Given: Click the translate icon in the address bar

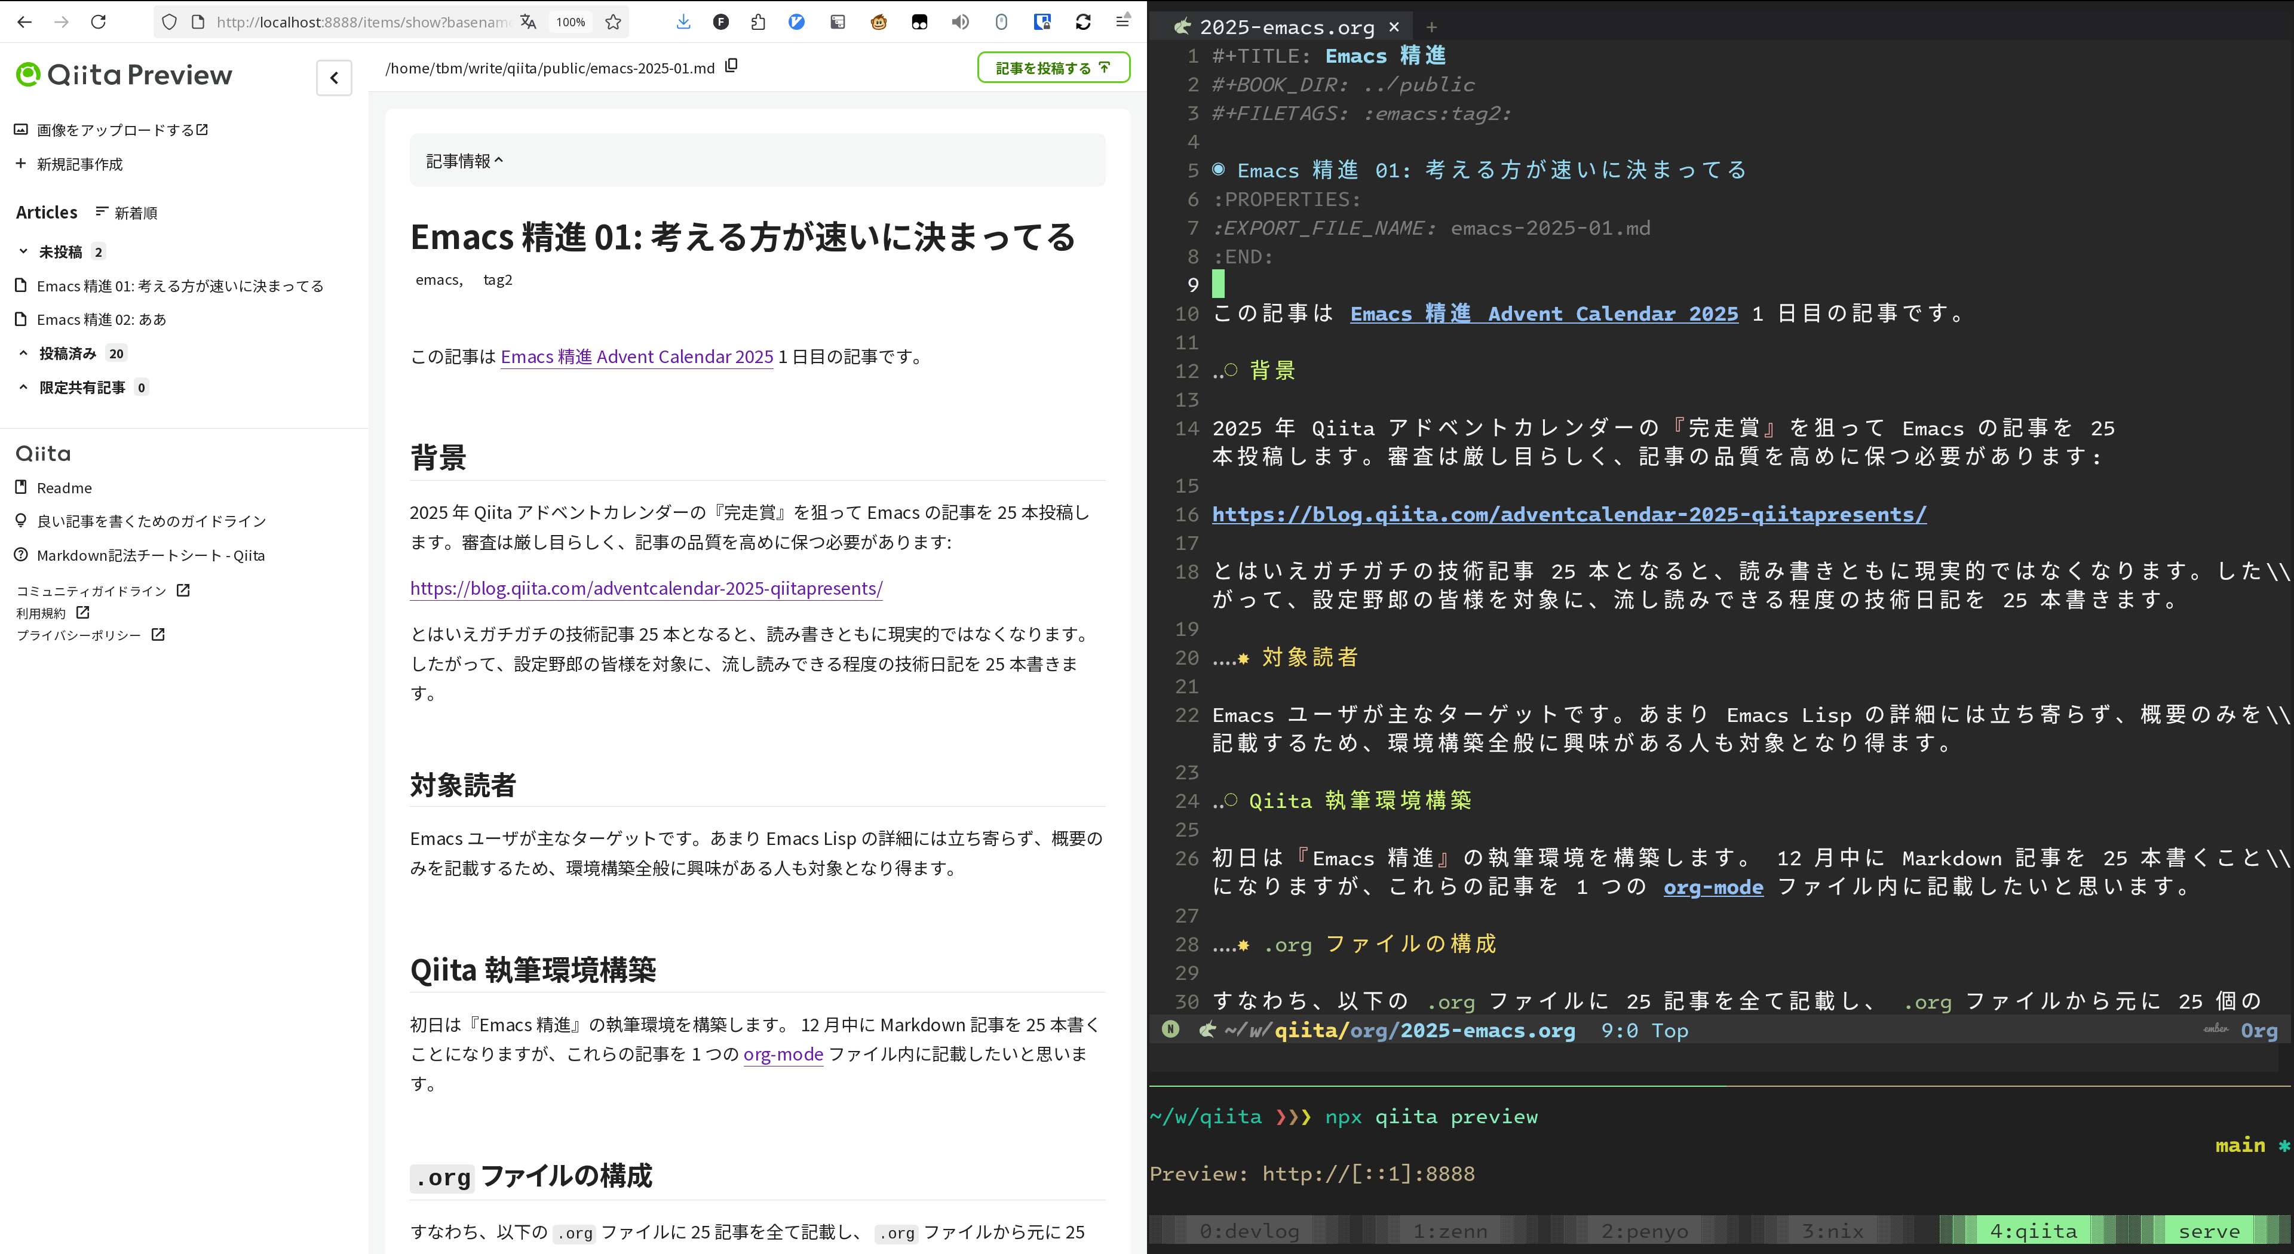Looking at the screenshot, I should [527, 21].
